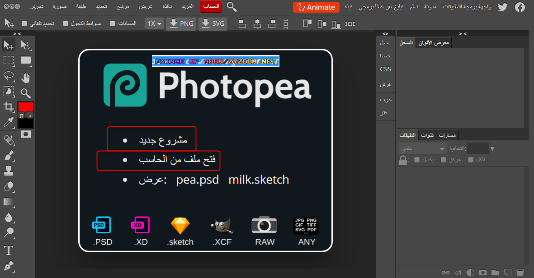
Task: Open the تحرير (Edit) menu
Action: pos(37,6)
